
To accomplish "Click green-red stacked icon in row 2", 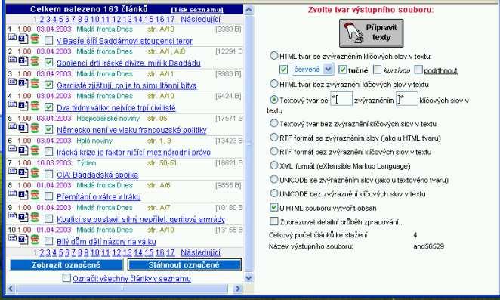I will tap(35, 61).
